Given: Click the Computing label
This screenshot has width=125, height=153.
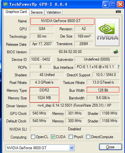Looking at the screenshot, I should click(18, 137).
